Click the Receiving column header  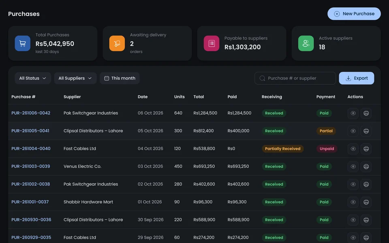[272, 97]
